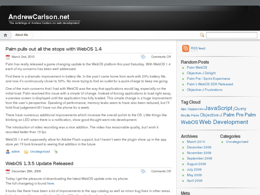Focus the search input field

click(231, 35)
